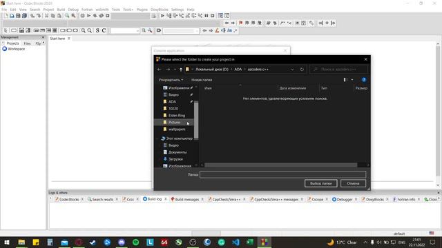
Task: Switch to the Build messages log tab
Action: [187, 199]
